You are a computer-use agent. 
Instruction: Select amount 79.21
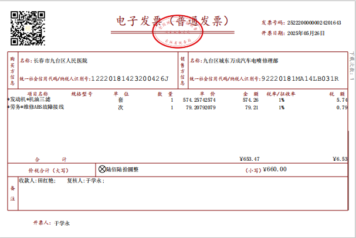(252, 108)
